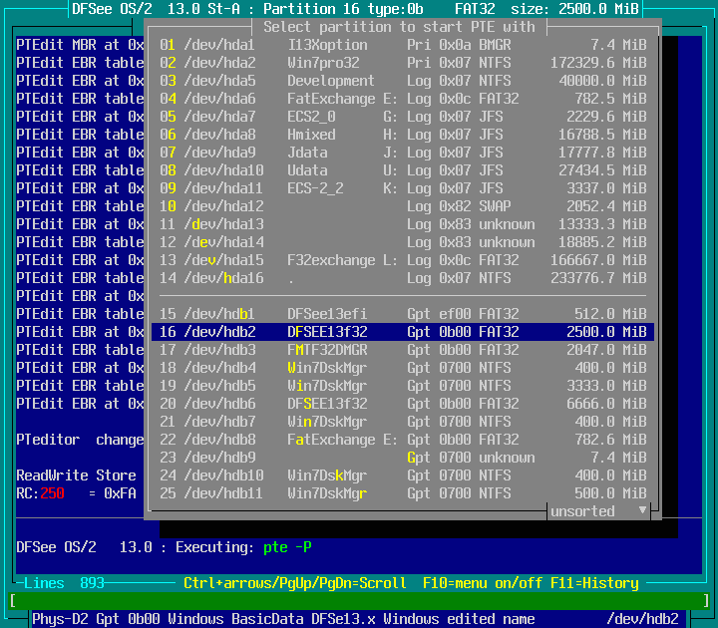Choose partition 23 /dev/hdb9 unknown 7.4 MiB
Screen dimensions: 718x628
tap(399, 458)
